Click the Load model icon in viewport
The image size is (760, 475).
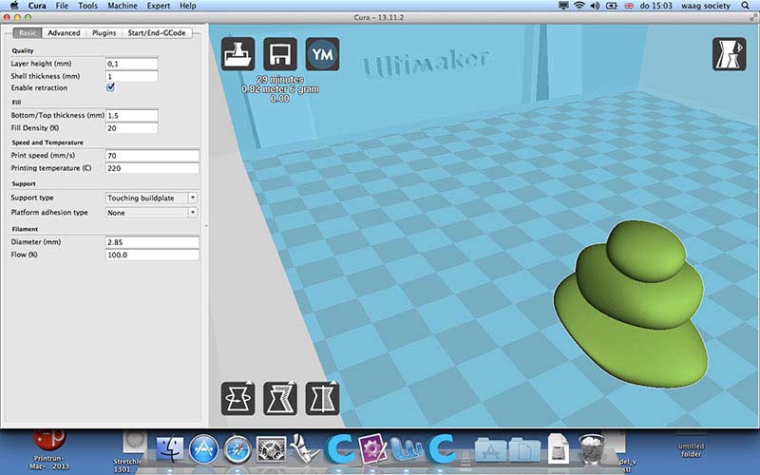click(x=238, y=54)
